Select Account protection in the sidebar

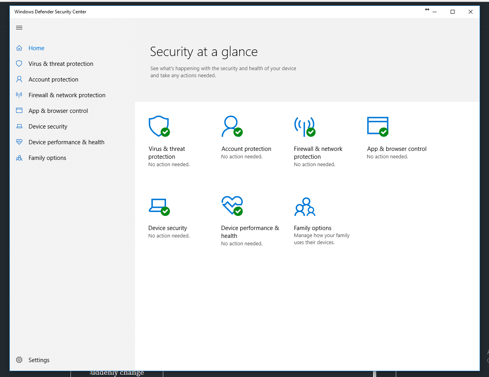coord(53,80)
